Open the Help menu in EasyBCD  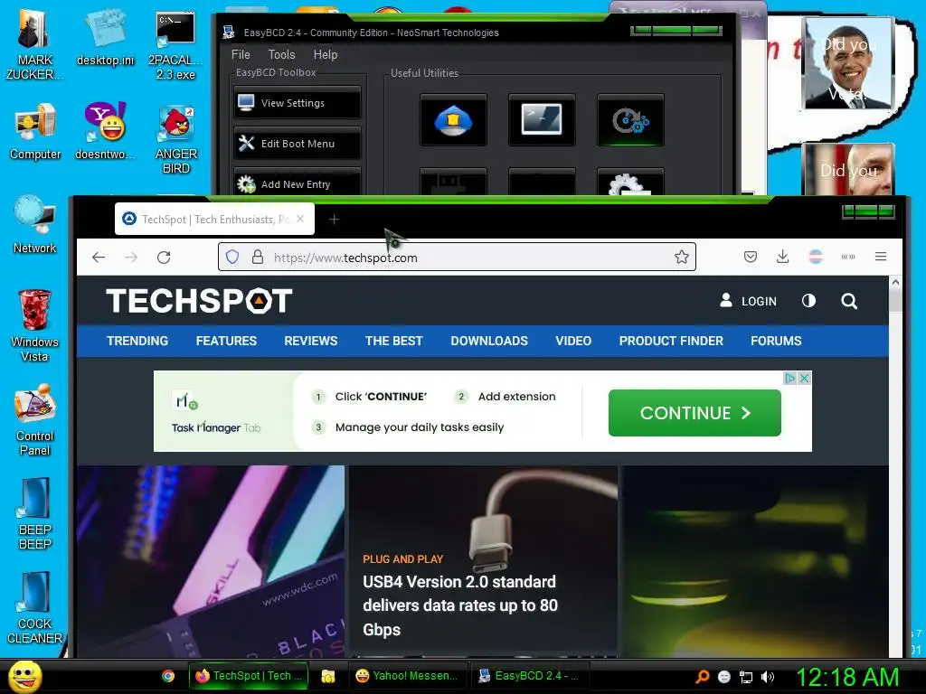click(326, 54)
